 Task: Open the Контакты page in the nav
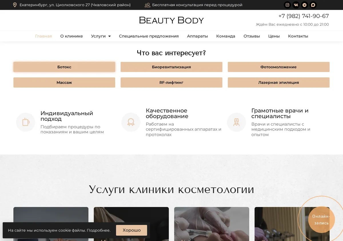(x=298, y=36)
